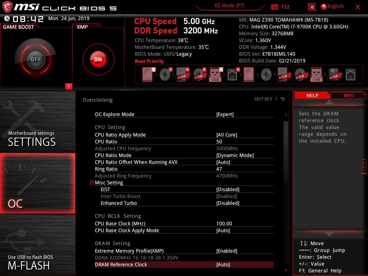This screenshot has width=368, height=276.
Task: Expand the help panel bottom handle
Action: pos(329,234)
